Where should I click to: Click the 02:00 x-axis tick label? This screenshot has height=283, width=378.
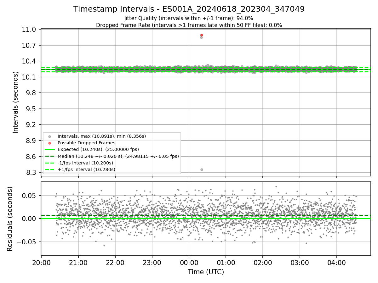click(x=263, y=263)
